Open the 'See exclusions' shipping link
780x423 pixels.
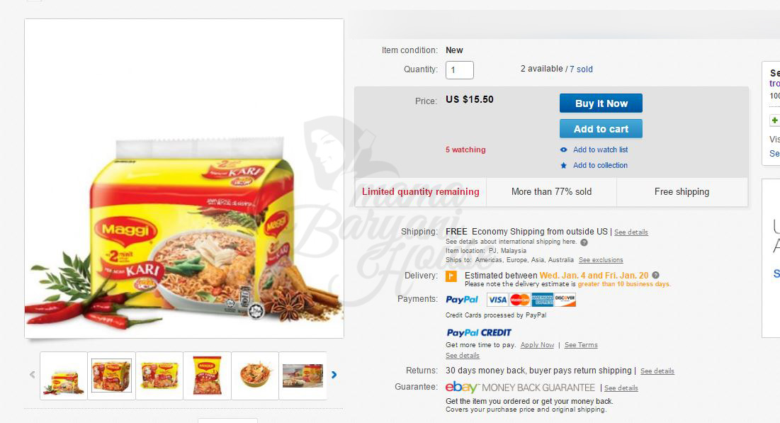coord(601,260)
